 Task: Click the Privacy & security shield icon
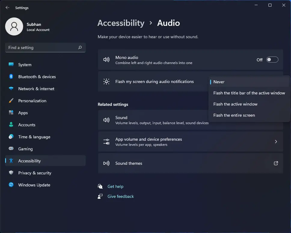11,173
